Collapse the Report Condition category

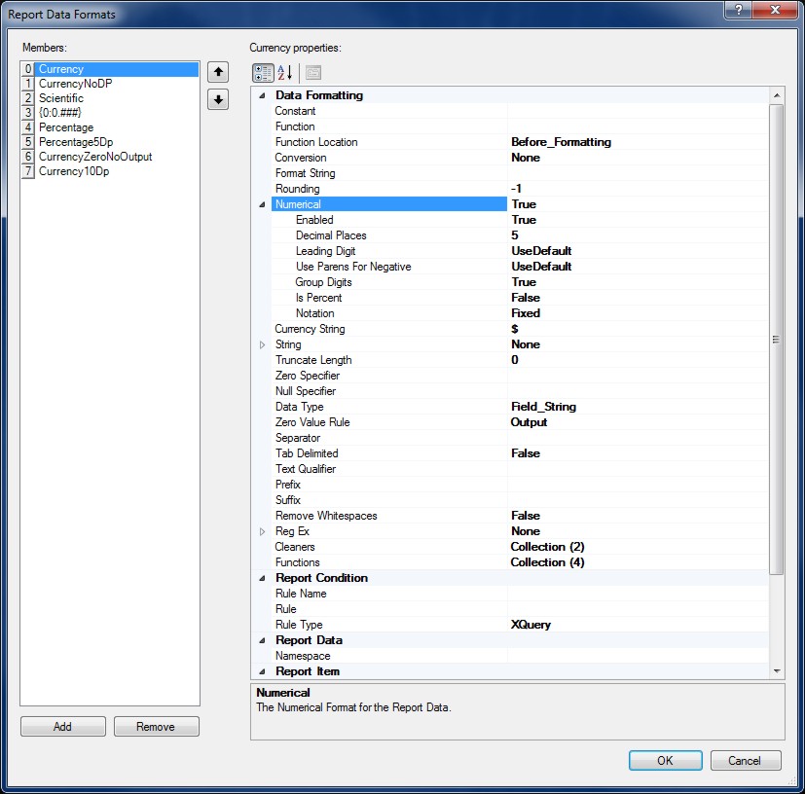(x=262, y=578)
